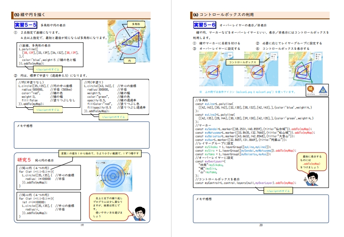Screen dimensions: 344x237
Task: Click the first small map on page 20
Action: [216, 69]
